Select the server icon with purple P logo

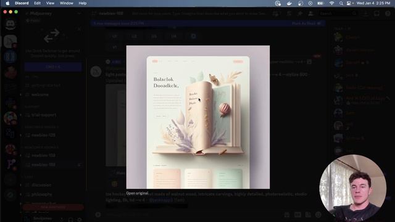[x=10, y=164]
